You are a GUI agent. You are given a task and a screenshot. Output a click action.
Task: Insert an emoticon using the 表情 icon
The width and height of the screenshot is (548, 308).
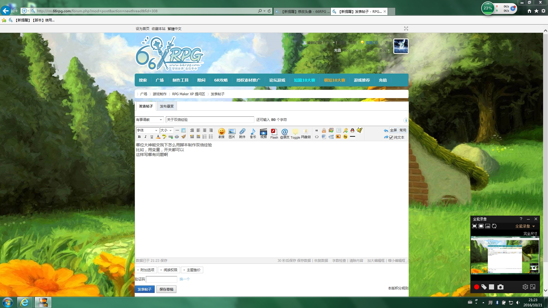point(221,133)
